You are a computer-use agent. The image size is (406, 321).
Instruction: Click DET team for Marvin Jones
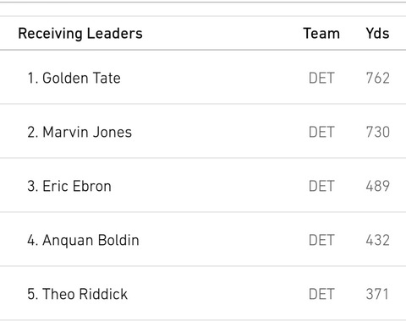point(321,132)
